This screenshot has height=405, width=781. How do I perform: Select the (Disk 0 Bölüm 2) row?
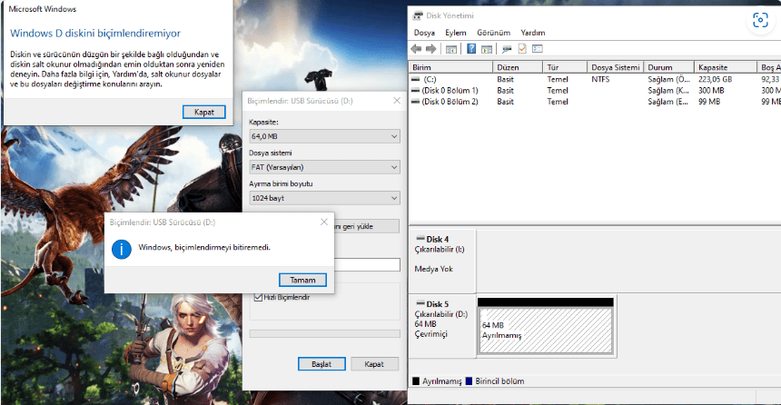pyautogui.click(x=595, y=102)
